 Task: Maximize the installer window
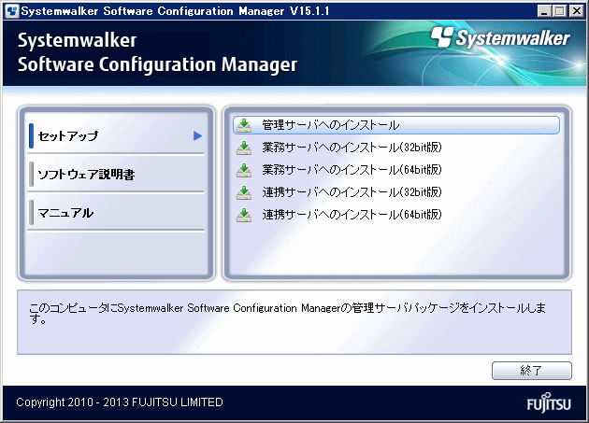(x=560, y=11)
